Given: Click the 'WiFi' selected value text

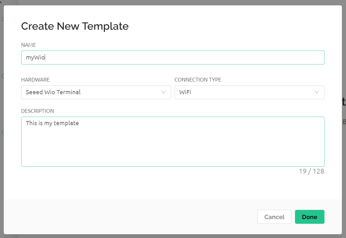Looking at the screenshot, I should tap(185, 92).
